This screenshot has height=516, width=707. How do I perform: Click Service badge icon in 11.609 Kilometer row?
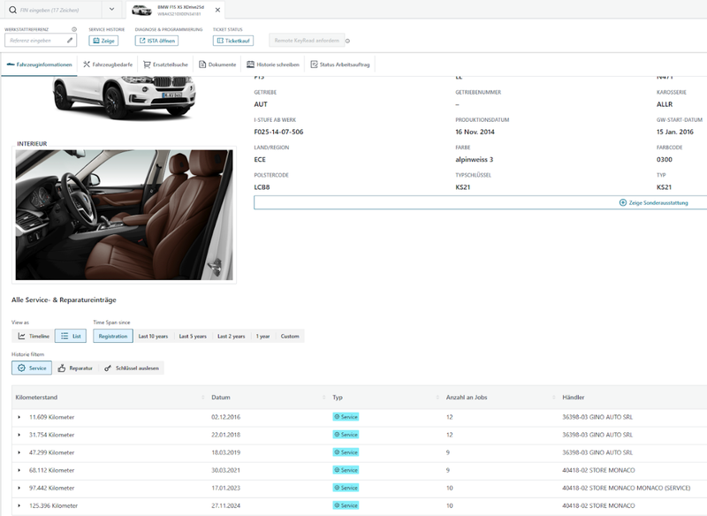(x=337, y=416)
